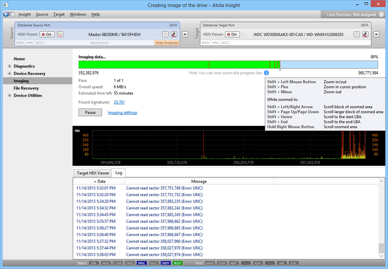The width and height of the screenshot is (388, 269).
Task: Toggle source HDD Power On button
Action: (x=47, y=35)
